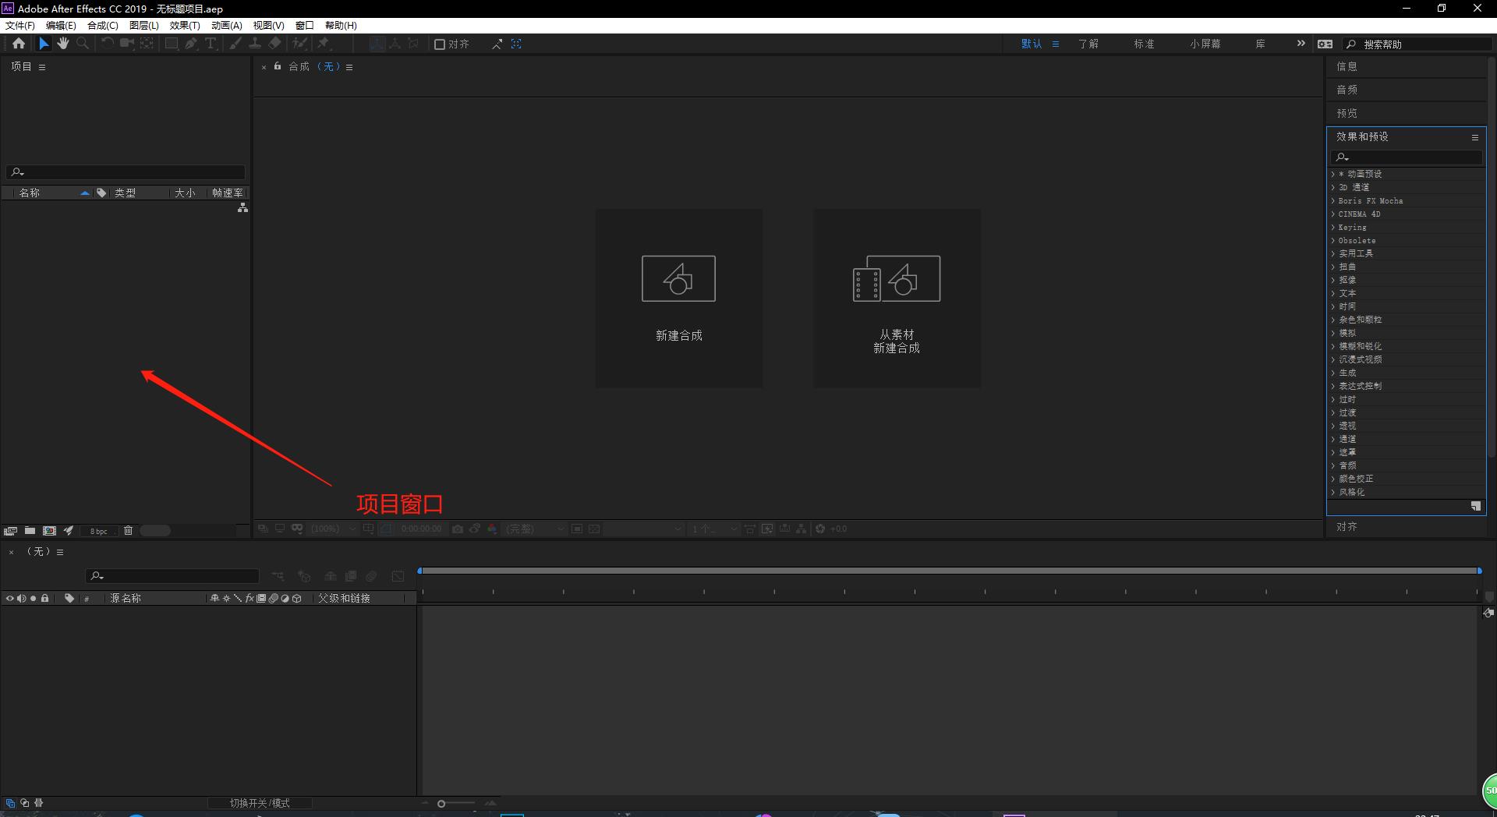Select the Roto Brush tool
Screen dimensions: 1497x817
[299, 44]
